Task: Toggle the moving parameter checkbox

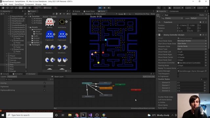Action: 45,83
